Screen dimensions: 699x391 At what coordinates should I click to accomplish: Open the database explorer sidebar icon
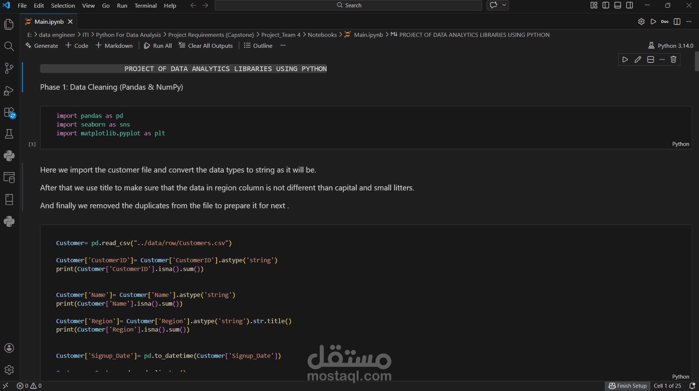pos(9,178)
